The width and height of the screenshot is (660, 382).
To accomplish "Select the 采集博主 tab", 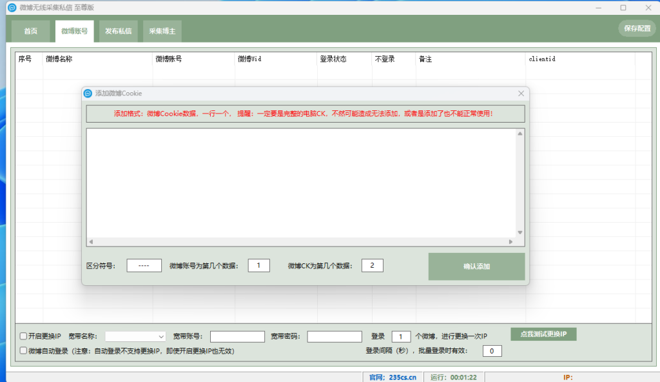I will coord(162,31).
